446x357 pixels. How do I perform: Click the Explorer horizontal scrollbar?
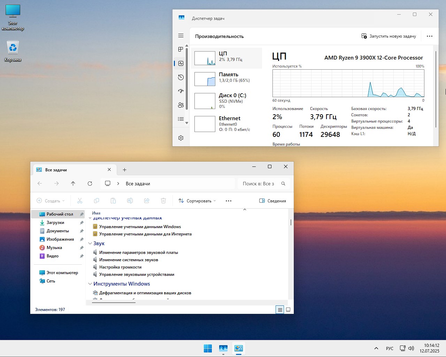coord(114,303)
